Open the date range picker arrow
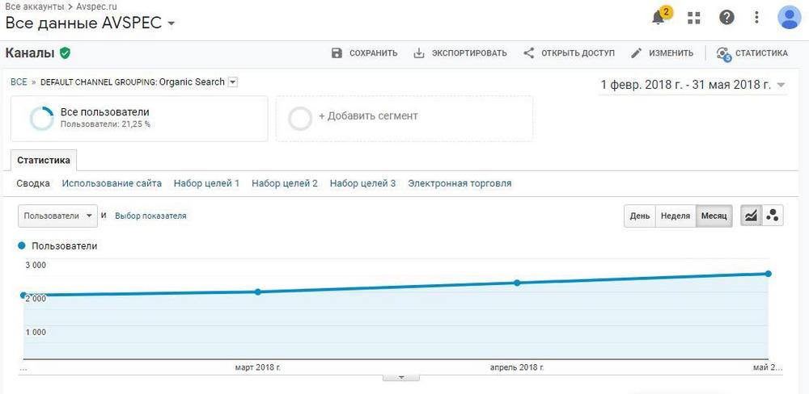The width and height of the screenshot is (809, 394). 781,86
